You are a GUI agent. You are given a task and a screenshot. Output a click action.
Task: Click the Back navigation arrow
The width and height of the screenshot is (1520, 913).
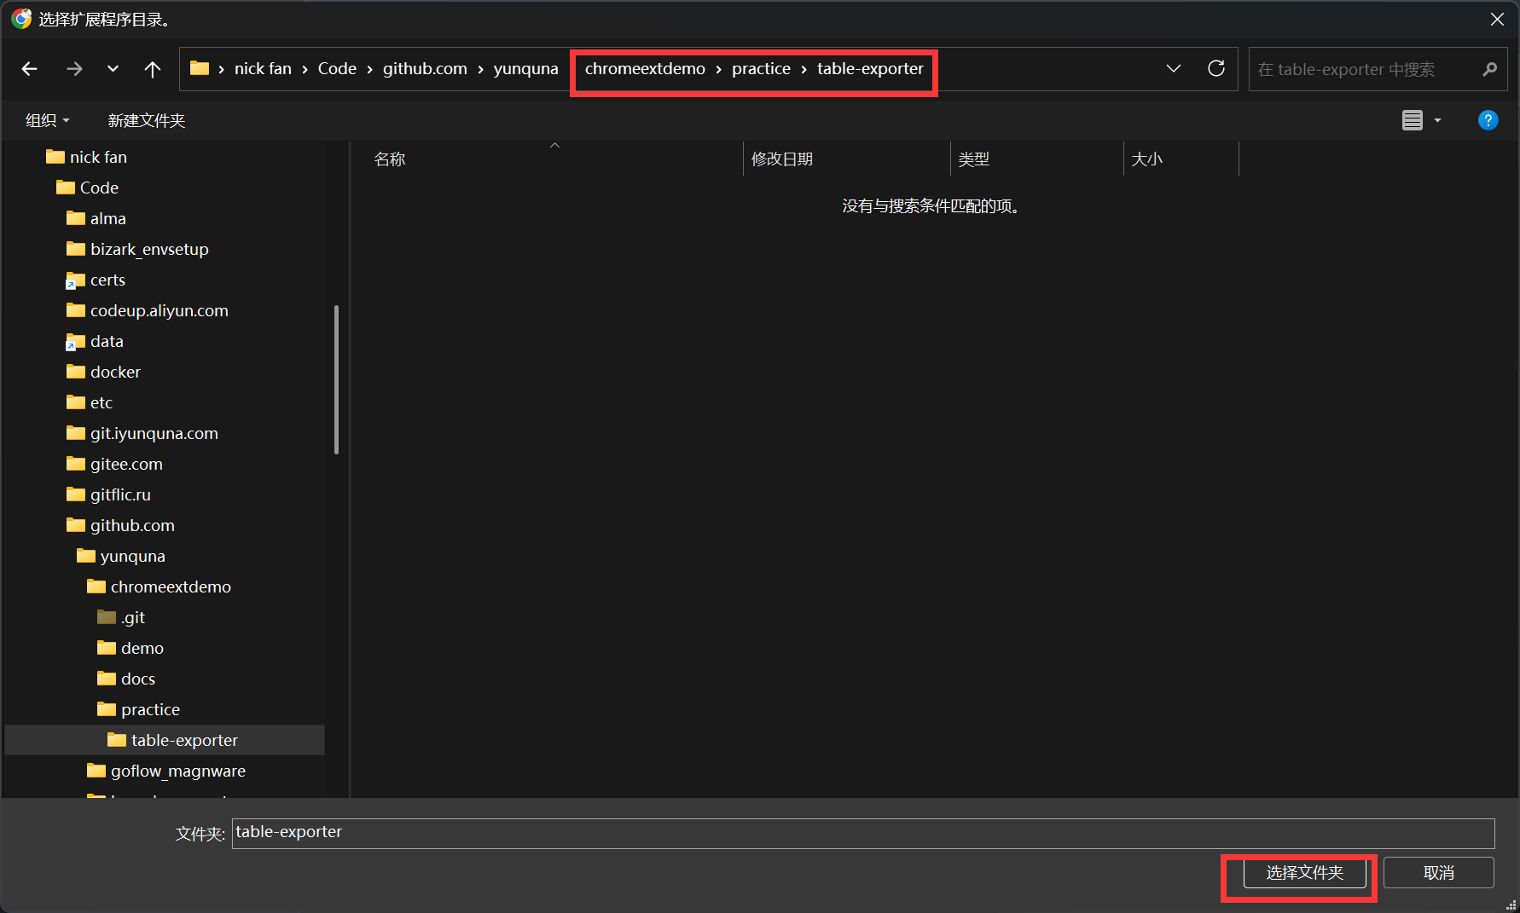30,69
